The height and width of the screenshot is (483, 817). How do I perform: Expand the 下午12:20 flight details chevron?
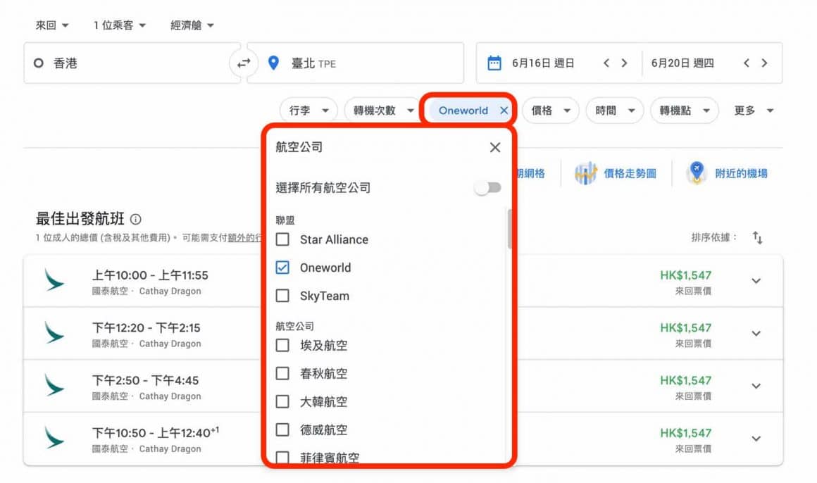756,334
